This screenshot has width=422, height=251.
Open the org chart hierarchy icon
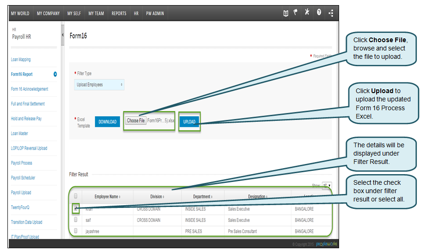point(331,13)
